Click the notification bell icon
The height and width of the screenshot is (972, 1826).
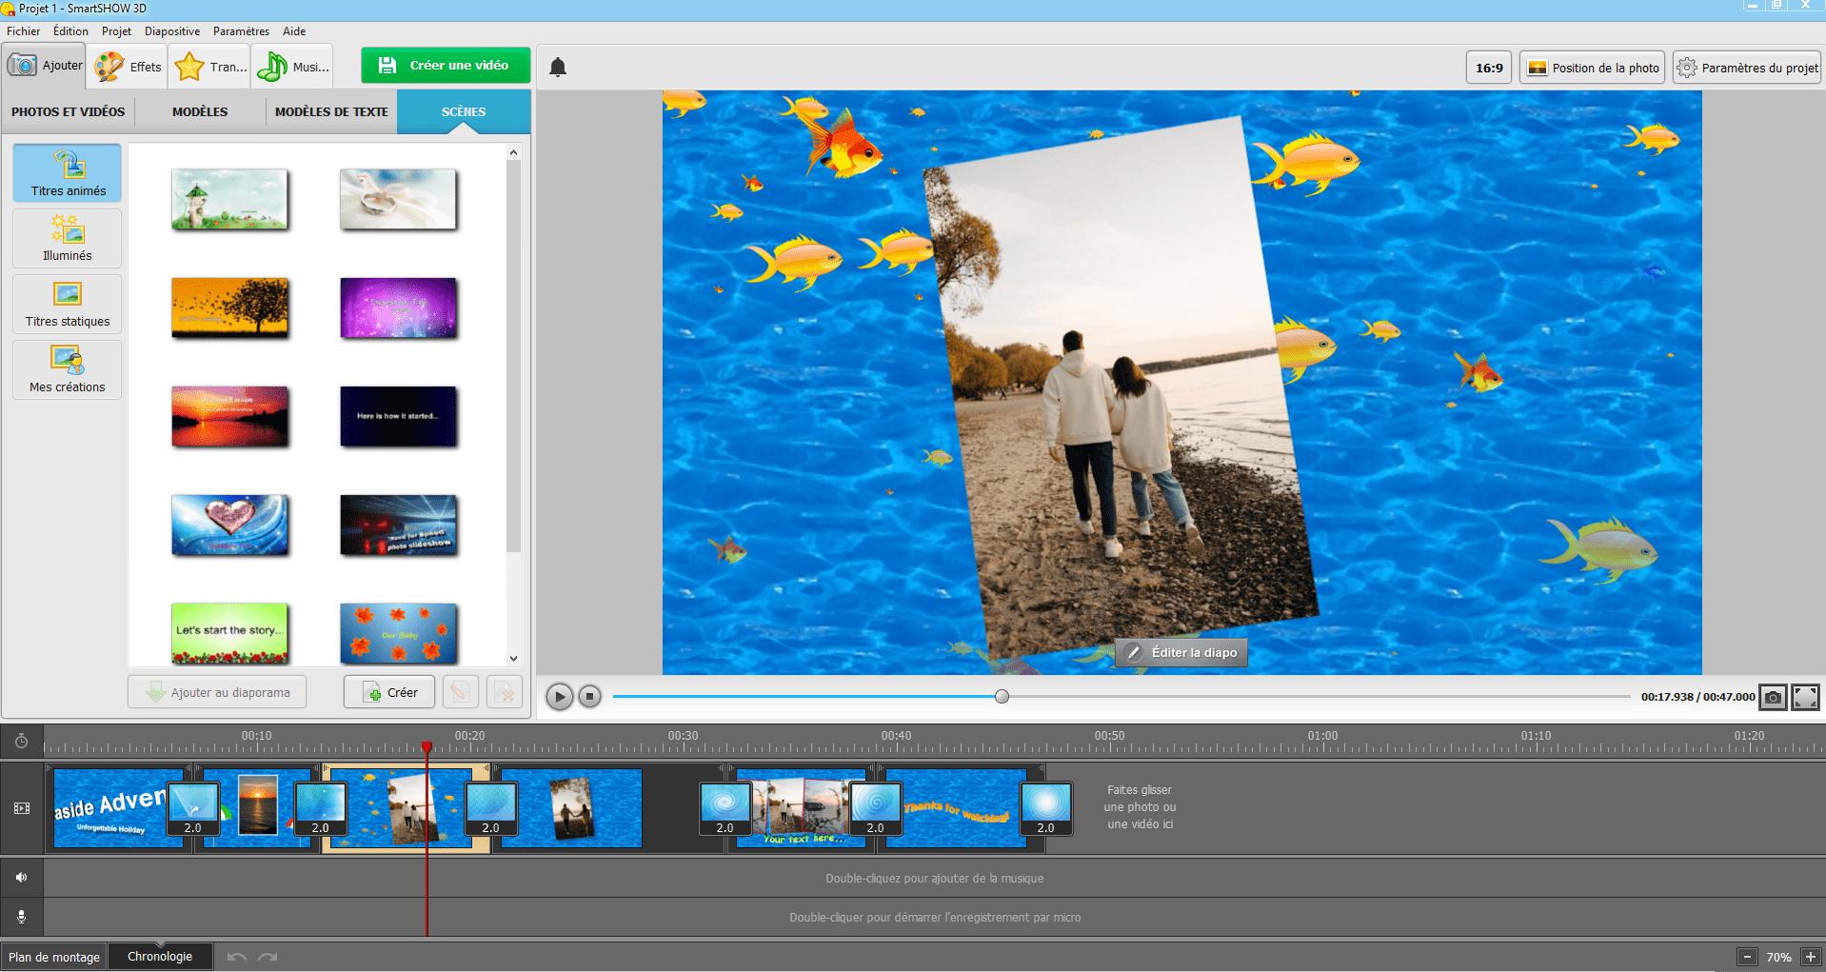(x=558, y=66)
